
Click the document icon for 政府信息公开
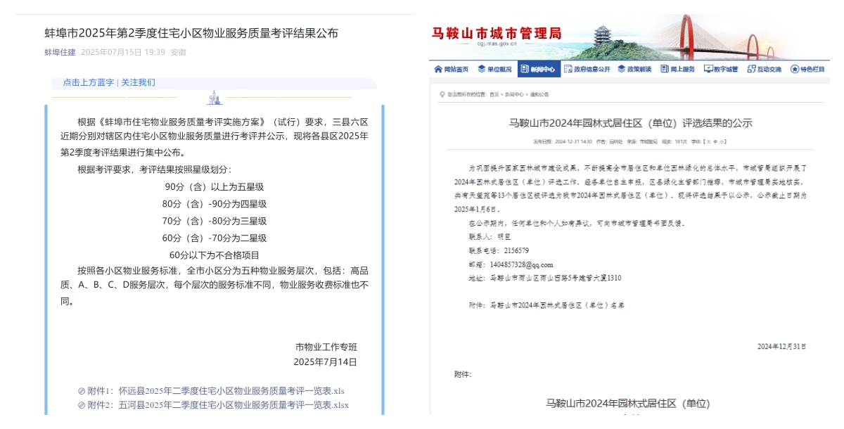568,69
